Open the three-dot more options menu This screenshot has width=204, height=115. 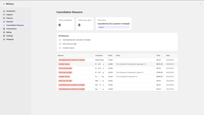200,4
